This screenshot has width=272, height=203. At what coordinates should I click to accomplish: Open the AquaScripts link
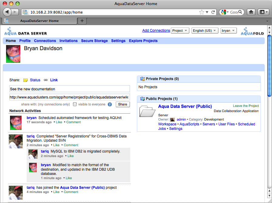point(189,124)
